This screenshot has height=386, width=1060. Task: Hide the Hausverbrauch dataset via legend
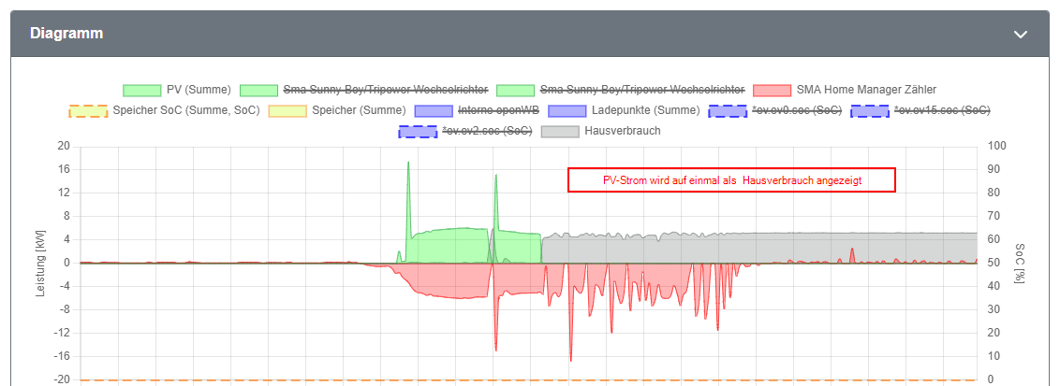pyautogui.click(x=601, y=131)
